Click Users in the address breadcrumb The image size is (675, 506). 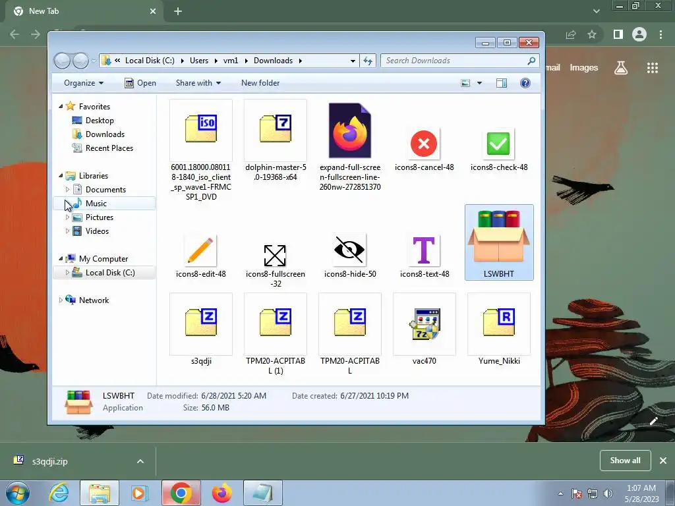[x=199, y=61]
